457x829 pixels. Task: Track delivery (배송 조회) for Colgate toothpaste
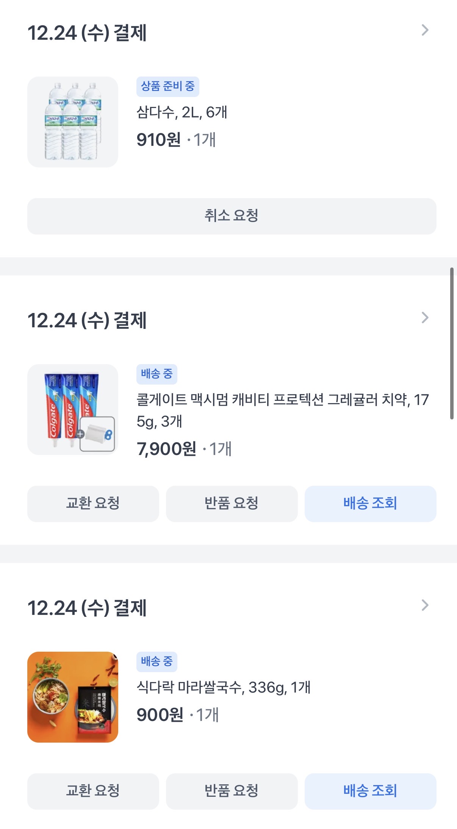tap(370, 504)
